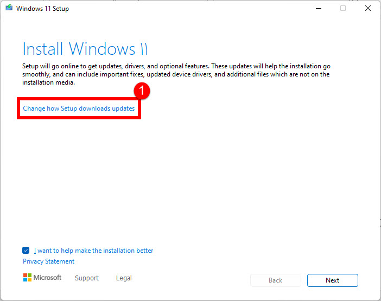Click the 'I want to help make the installation better' label

[93, 251]
